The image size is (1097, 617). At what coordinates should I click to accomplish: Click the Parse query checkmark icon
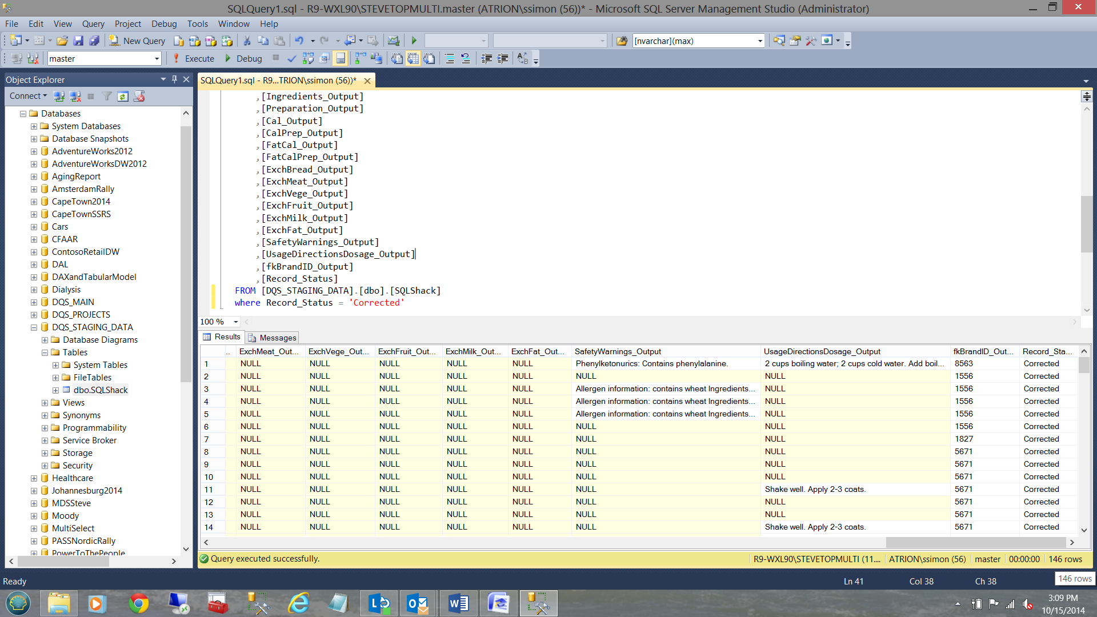291,58
